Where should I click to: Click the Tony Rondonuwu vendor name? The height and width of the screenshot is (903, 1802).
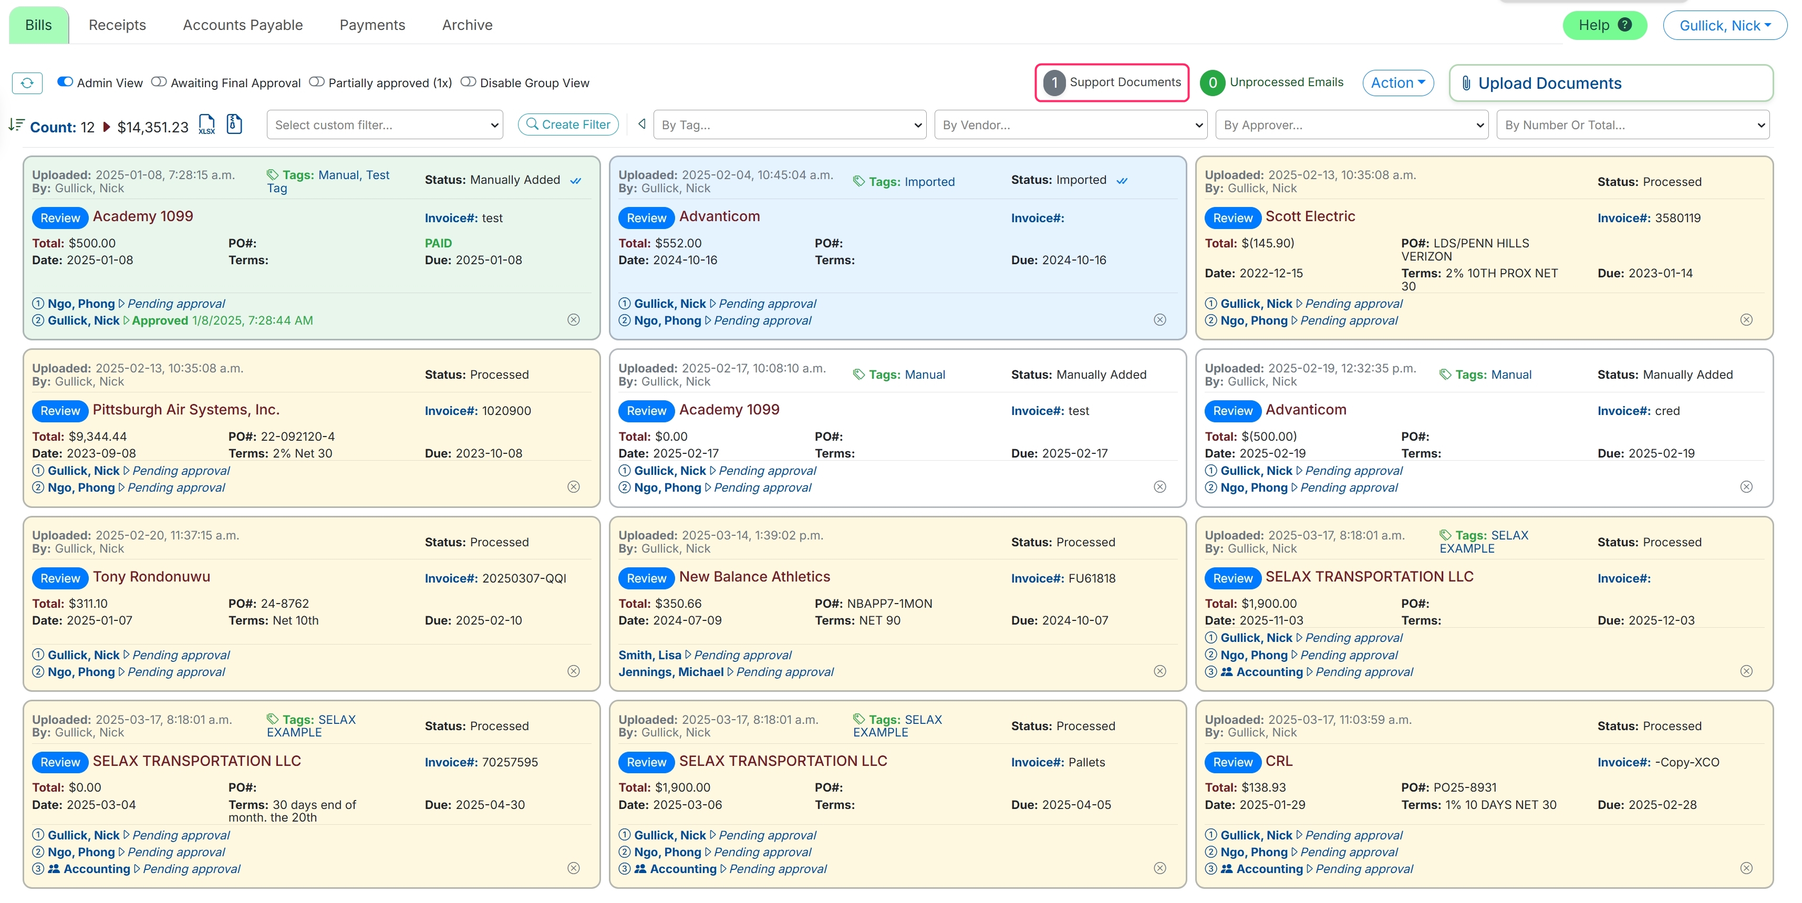click(152, 577)
